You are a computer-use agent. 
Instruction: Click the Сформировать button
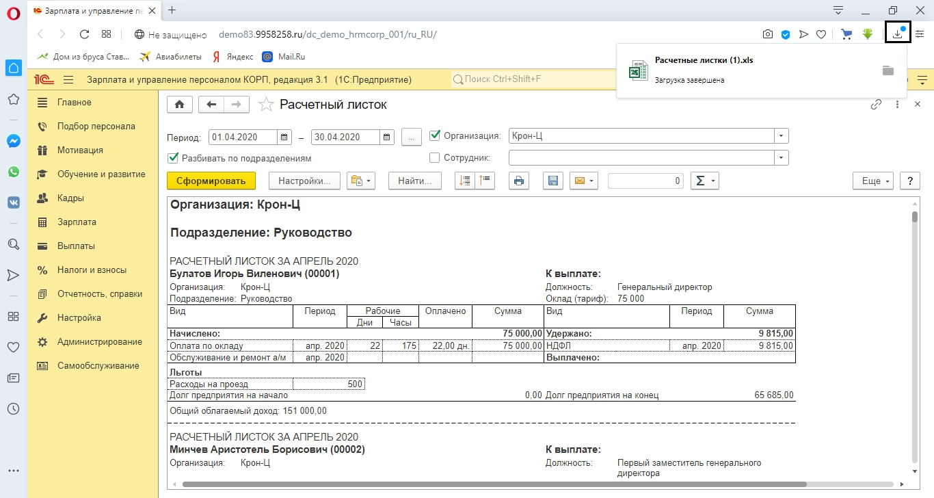211,181
